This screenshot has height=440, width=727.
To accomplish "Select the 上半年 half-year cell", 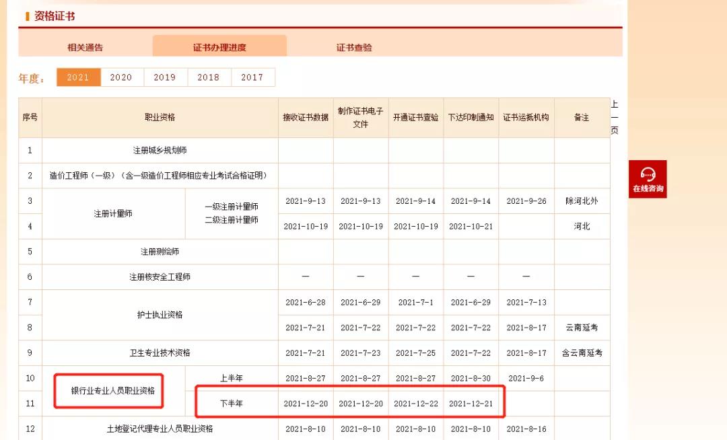I will [x=231, y=378].
